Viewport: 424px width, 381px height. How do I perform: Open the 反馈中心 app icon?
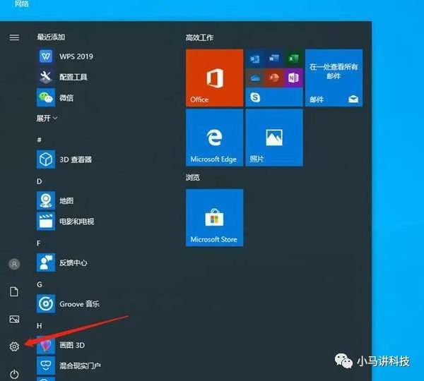(46, 262)
